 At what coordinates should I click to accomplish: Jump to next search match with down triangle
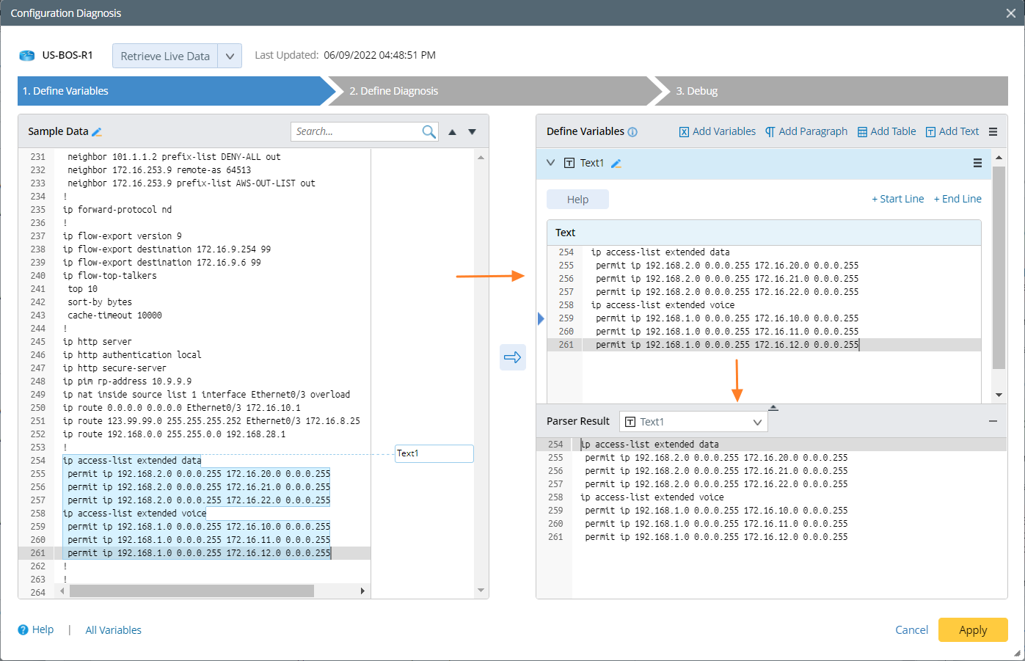point(473,132)
